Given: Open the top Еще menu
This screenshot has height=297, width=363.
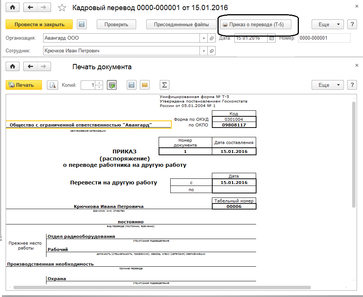Looking at the screenshot, I should (x=327, y=24).
